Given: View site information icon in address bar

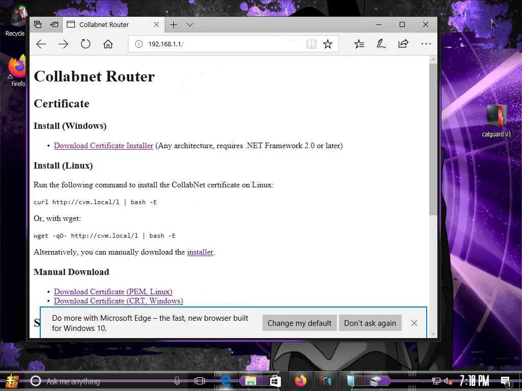Looking at the screenshot, I should [x=139, y=44].
